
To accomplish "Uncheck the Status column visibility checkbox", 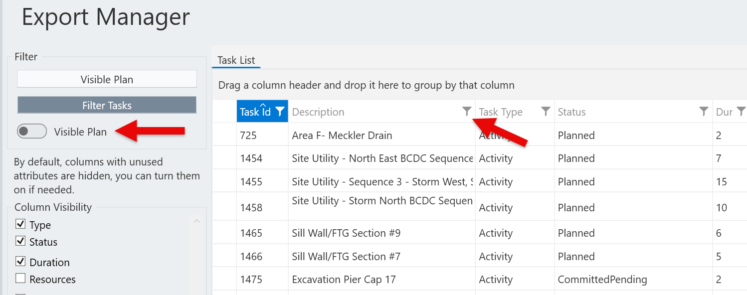I will tap(20, 241).
